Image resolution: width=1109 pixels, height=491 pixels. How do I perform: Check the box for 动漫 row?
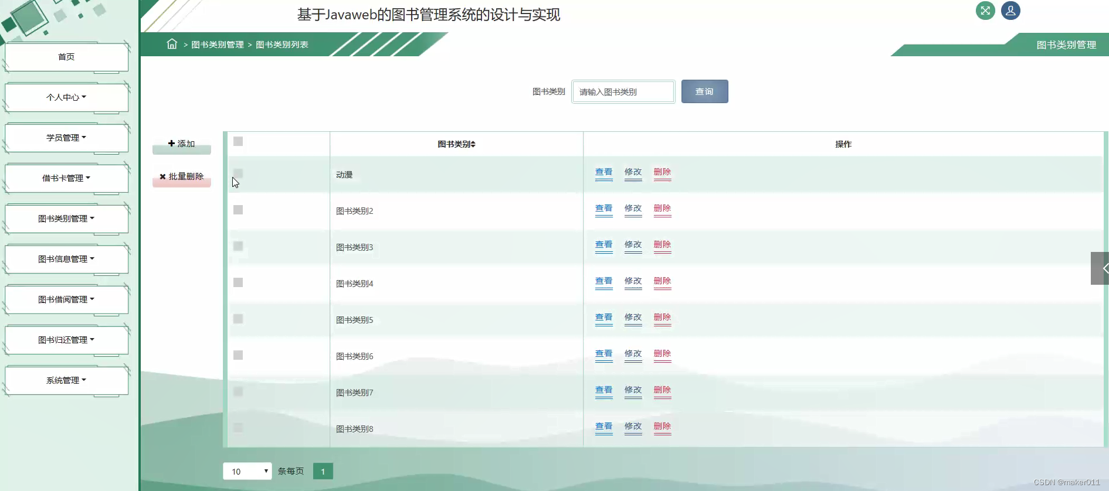(238, 173)
